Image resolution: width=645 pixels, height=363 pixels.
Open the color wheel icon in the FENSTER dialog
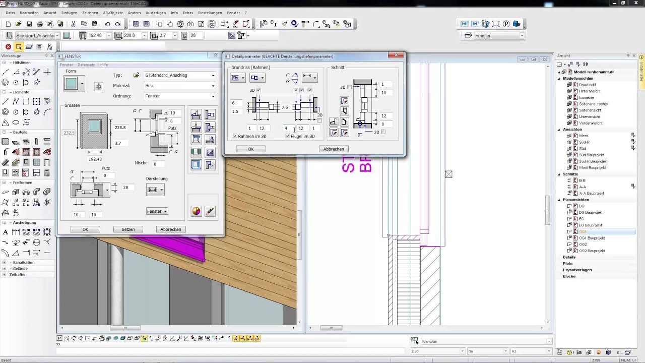pos(196,211)
